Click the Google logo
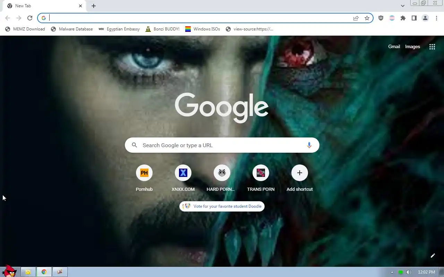The width and height of the screenshot is (444, 277). [222, 107]
